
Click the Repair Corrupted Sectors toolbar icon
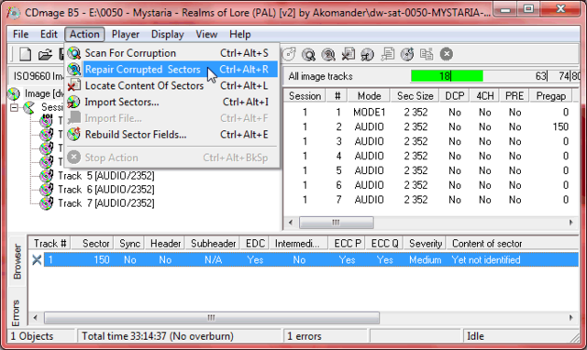click(328, 55)
